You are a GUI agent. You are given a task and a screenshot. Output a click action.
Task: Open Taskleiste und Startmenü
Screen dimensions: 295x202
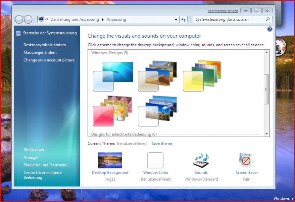(46, 165)
